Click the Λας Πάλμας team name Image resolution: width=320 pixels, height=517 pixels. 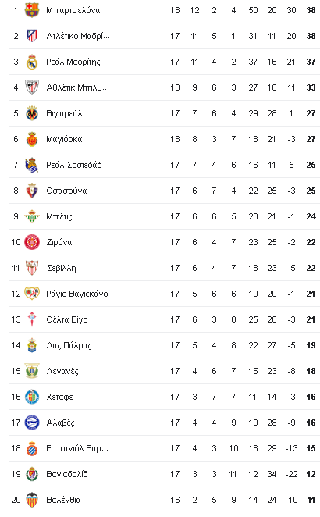coord(69,345)
